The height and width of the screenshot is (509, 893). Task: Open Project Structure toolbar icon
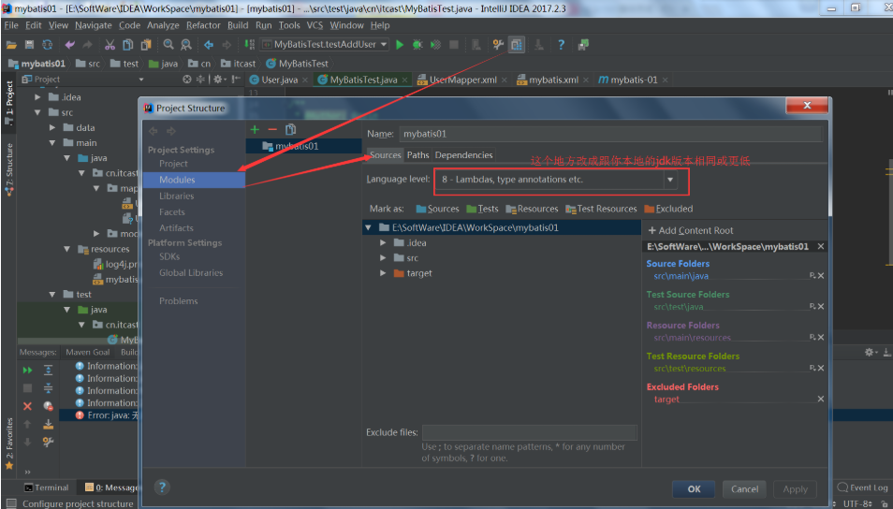[517, 44]
